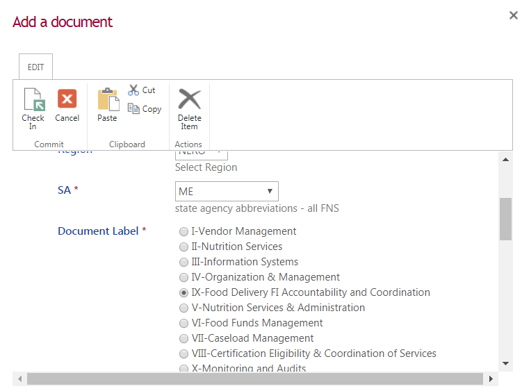The image size is (522, 391).
Task: Click the Delete Item icon
Action: tap(189, 101)
